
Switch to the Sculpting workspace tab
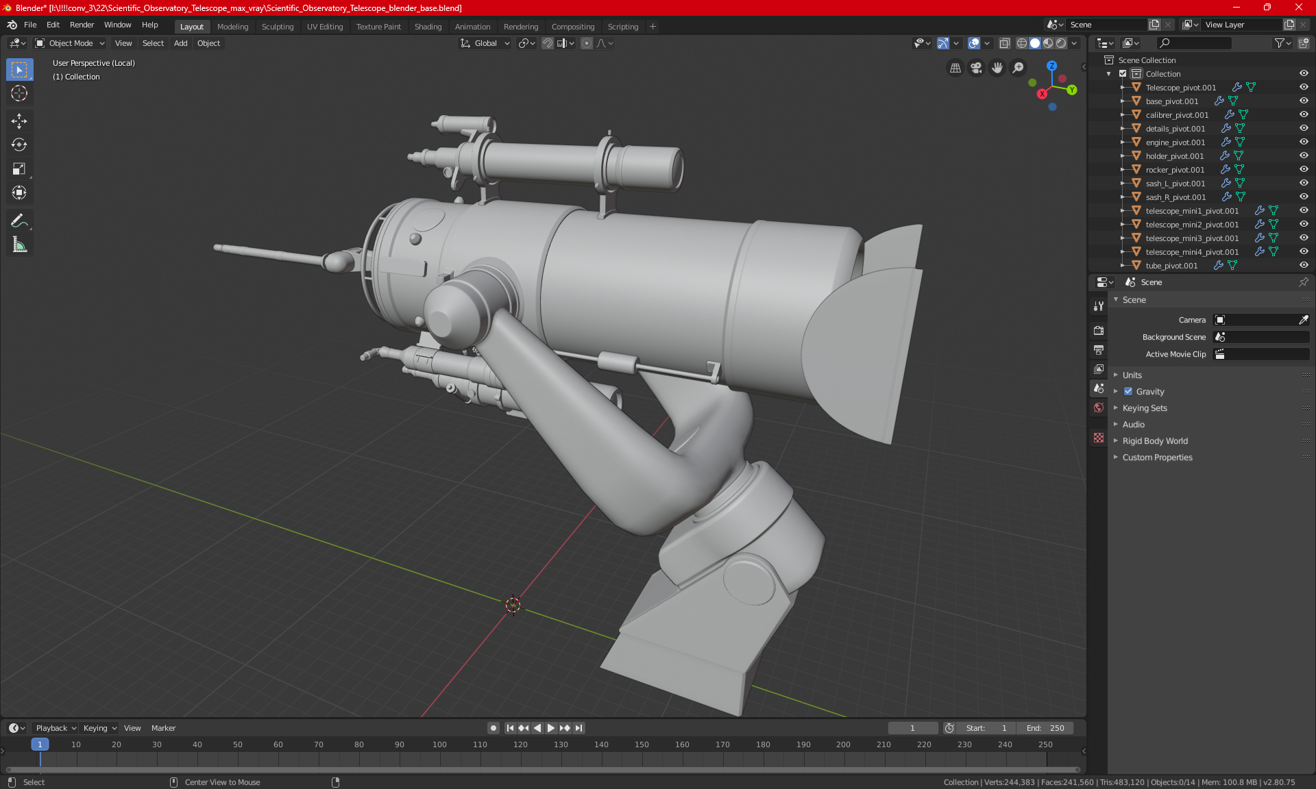coord(277,27)
